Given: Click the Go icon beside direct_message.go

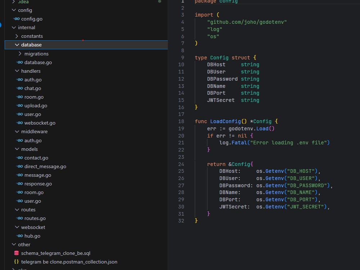Looking at the screenshot, I should [x=20, y=166].
